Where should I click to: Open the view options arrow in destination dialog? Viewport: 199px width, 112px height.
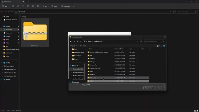[160, 46]
